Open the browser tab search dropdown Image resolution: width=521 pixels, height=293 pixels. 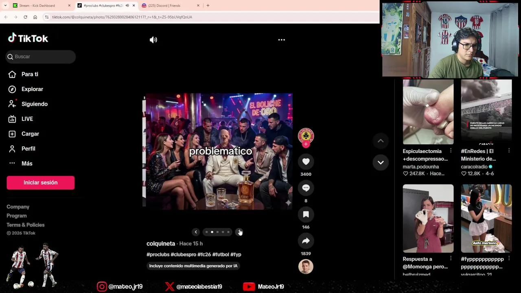coord(5,6)
